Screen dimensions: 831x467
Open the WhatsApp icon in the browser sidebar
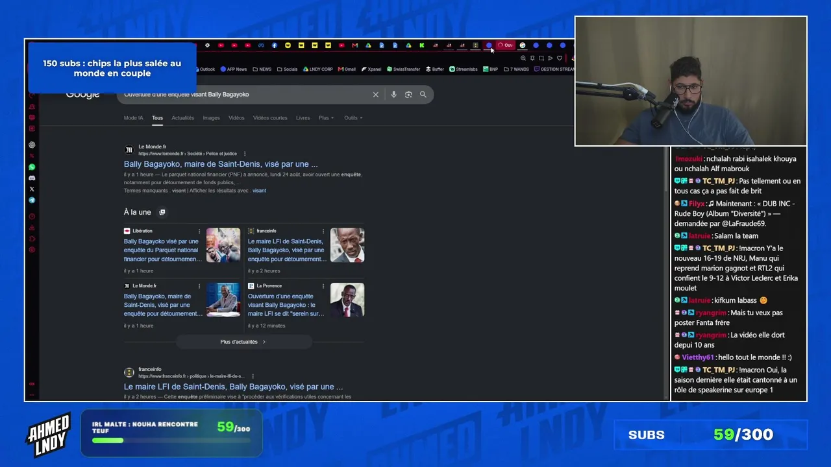click(32, 167)
